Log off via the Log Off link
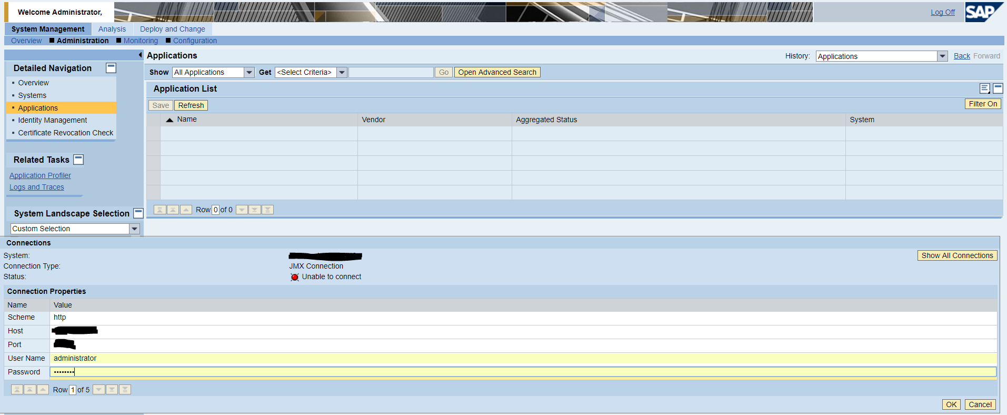1007x415 pixels. coord(943,13)
